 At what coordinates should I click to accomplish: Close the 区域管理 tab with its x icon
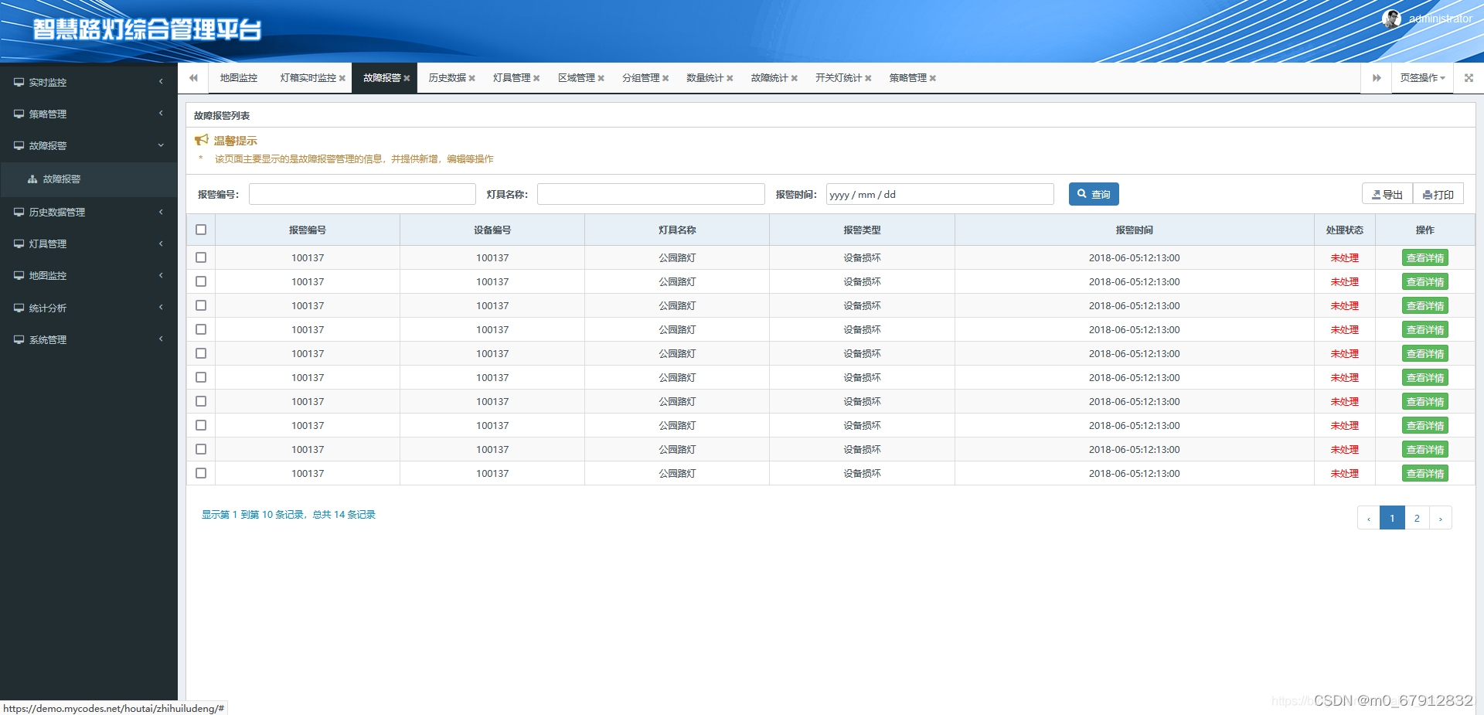point(601,78)
